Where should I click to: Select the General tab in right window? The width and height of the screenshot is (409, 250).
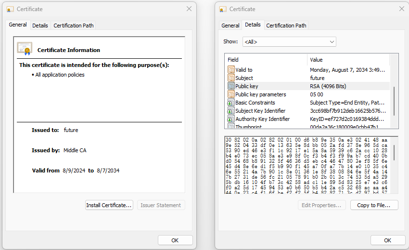click(230, 26)
